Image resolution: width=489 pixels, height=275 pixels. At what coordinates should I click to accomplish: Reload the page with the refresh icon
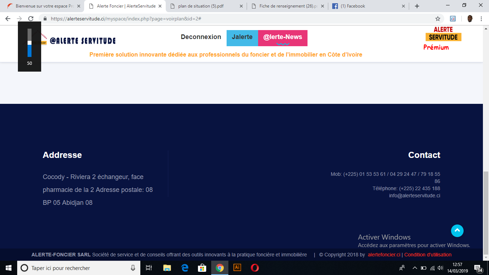[x=31, y=19]
